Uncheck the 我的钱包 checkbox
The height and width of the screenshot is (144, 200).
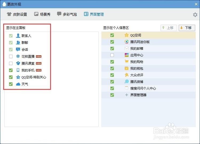tap(112, 68)
